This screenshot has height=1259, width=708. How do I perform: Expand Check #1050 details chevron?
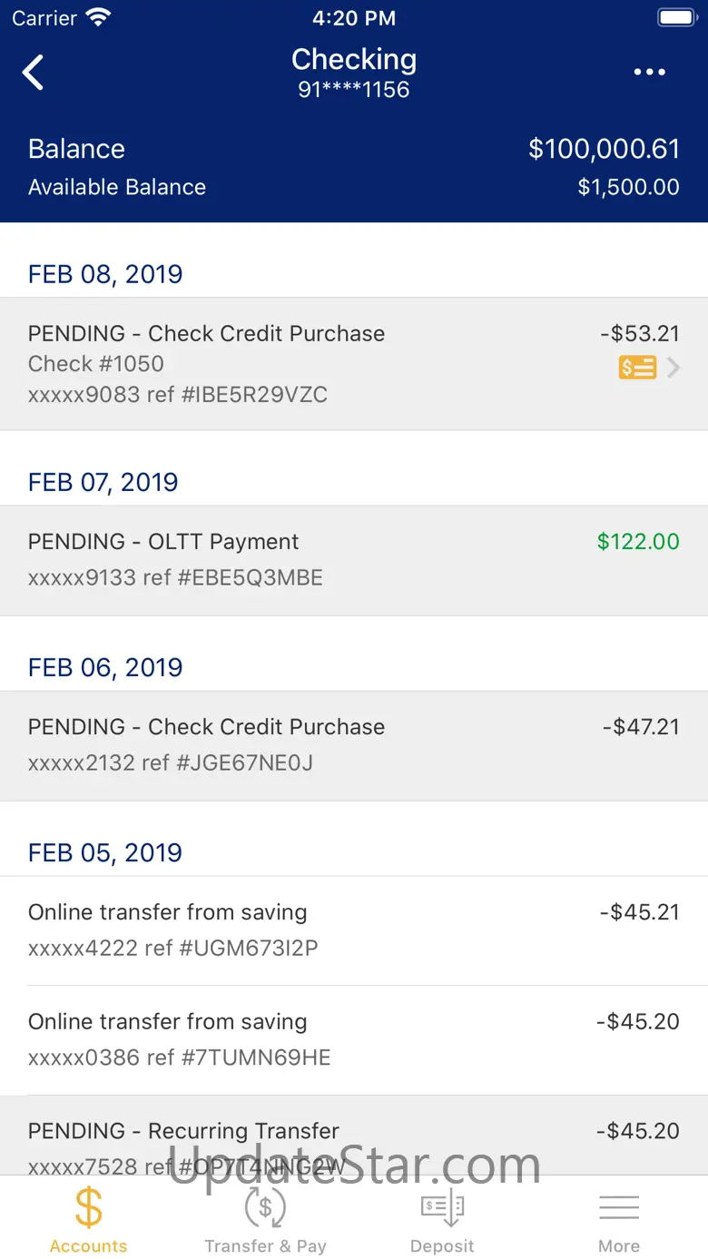(674, 368)
